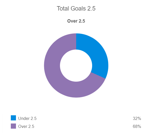Toggle the Under 2.5 legend label
The width and height of the screenshot is (166, 133).
(x=27, y=118)
